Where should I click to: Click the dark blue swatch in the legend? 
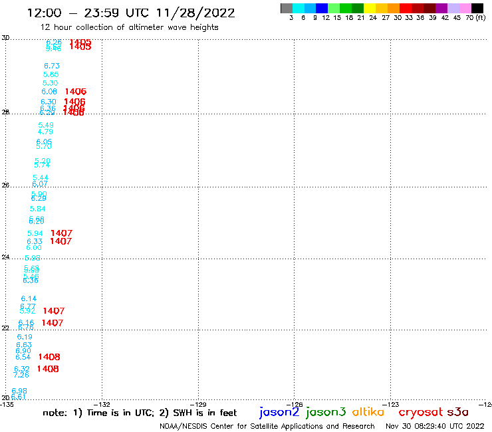pos(322,8)
